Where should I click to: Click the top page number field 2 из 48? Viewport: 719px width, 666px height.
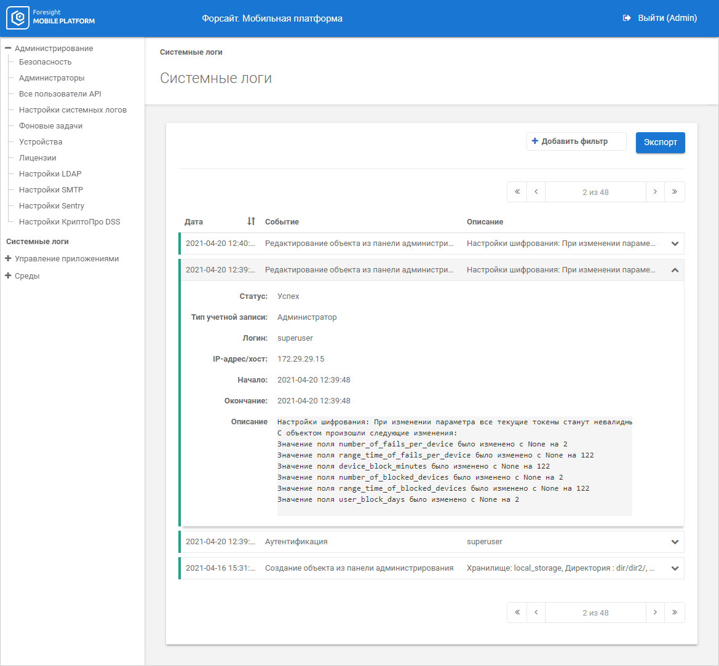click(595, 192)
